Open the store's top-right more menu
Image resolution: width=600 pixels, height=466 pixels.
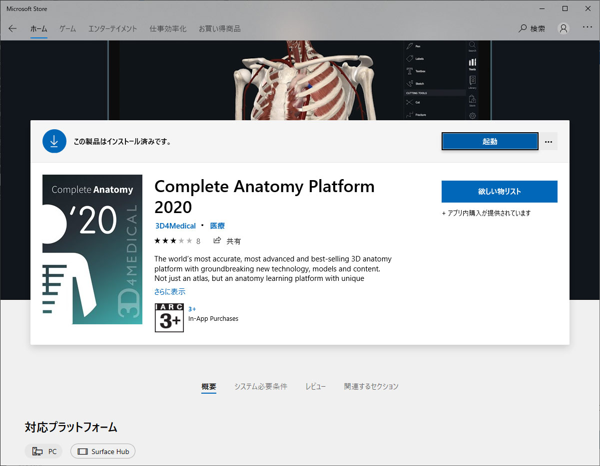pyautogui.click(x=588, y=27)
